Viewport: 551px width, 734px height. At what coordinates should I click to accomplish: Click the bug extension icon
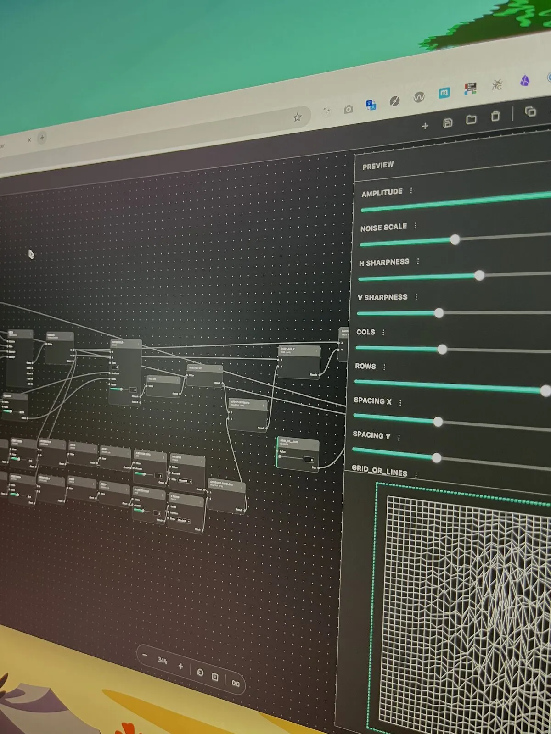(x=497, y=85)
